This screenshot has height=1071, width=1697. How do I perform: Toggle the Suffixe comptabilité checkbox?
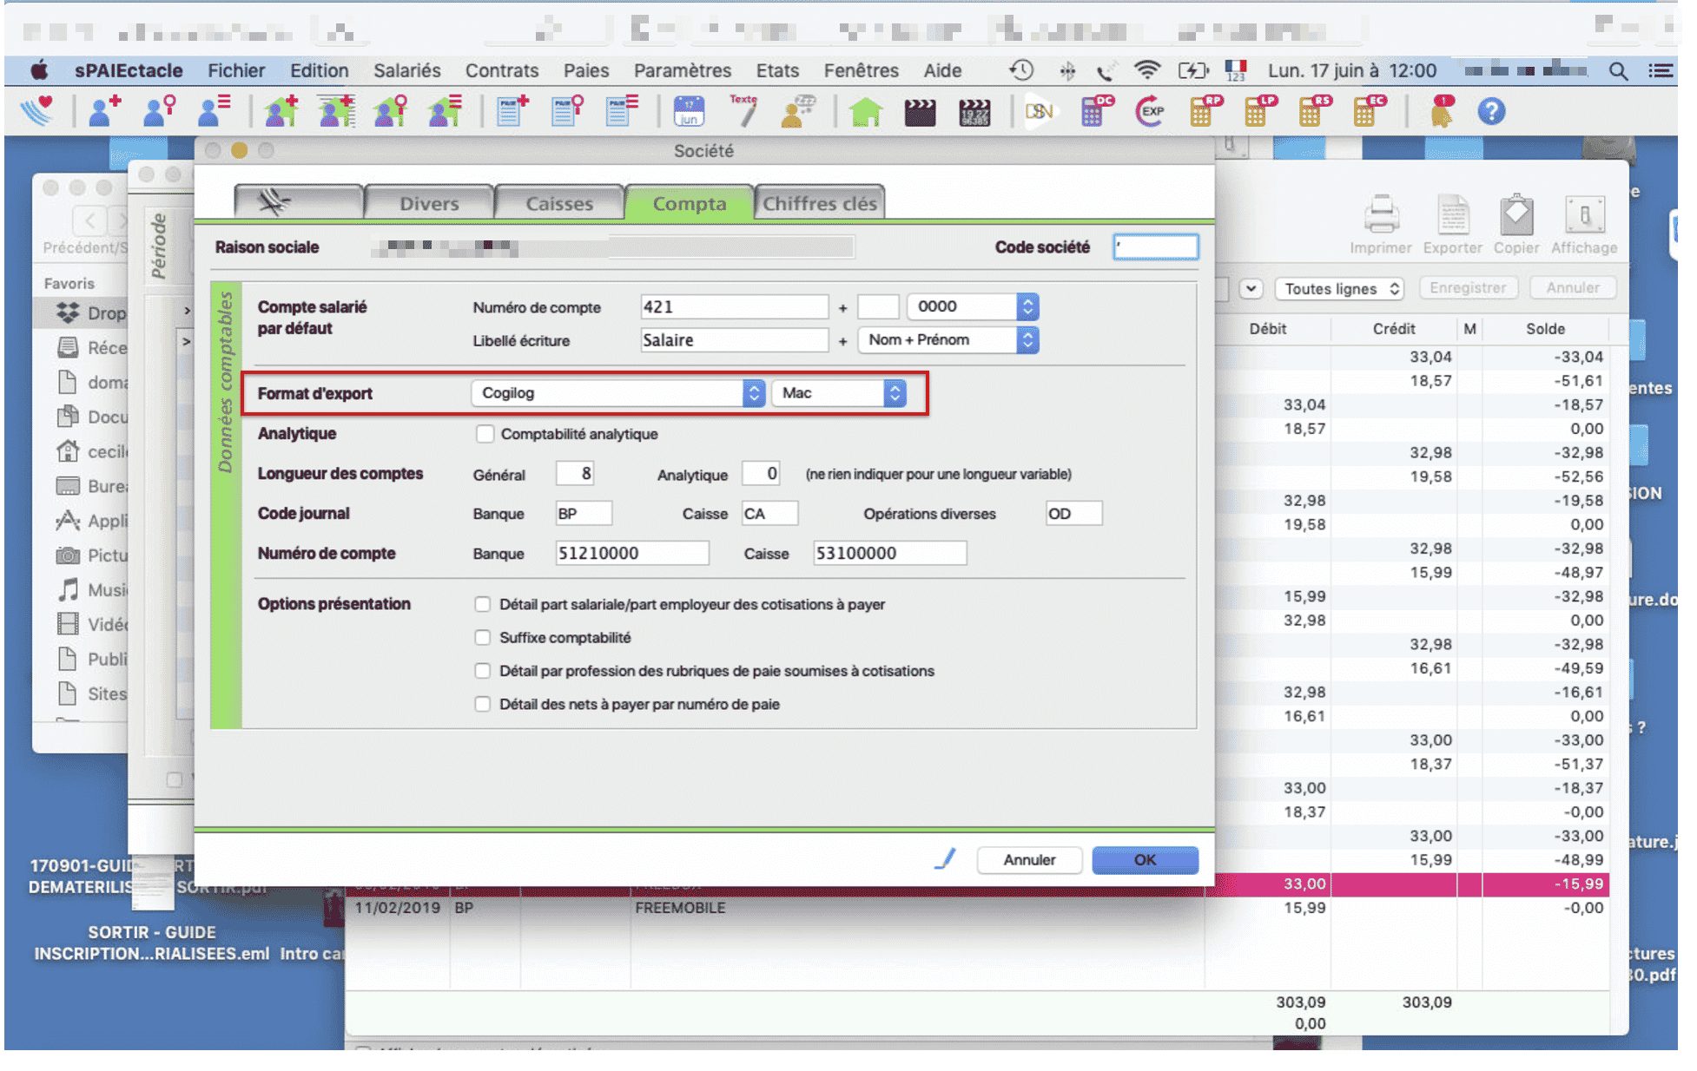[x=483, y=637]
